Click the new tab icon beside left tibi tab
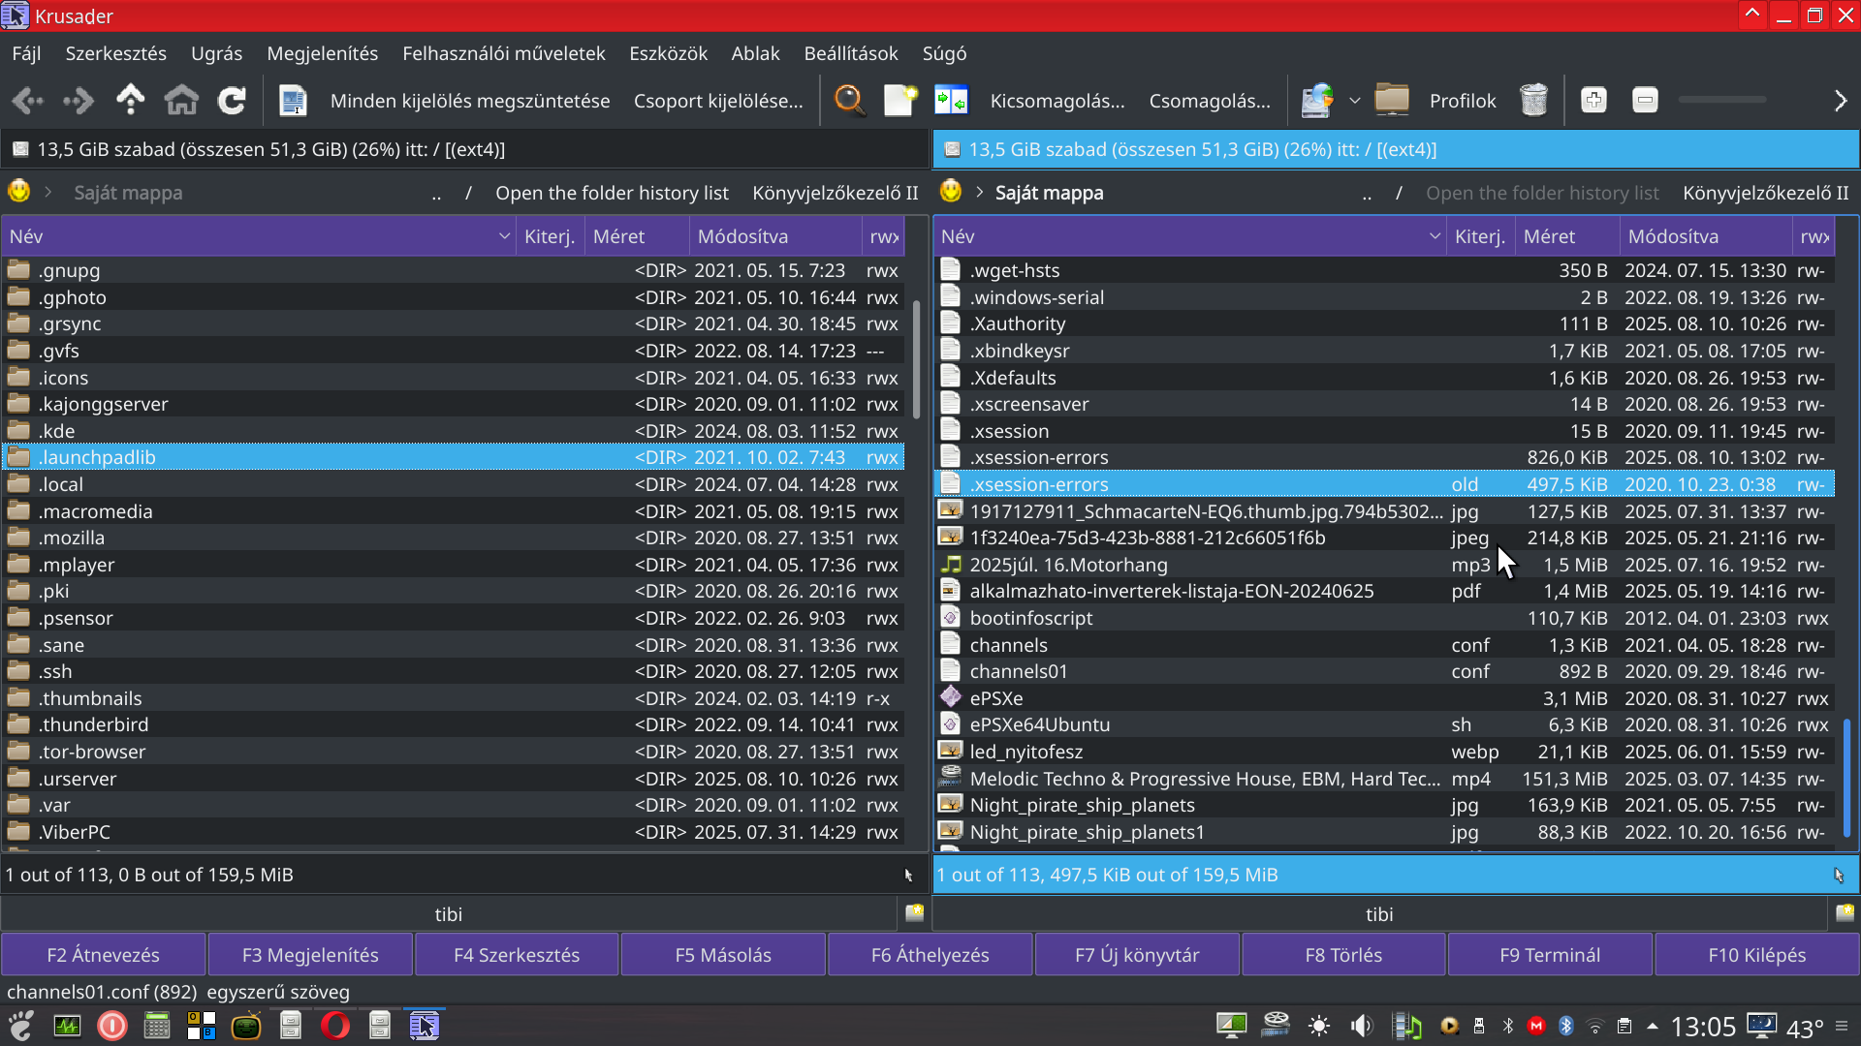Image resolution: width=1861 pixels, height=1046 pixels. [914, 912]
